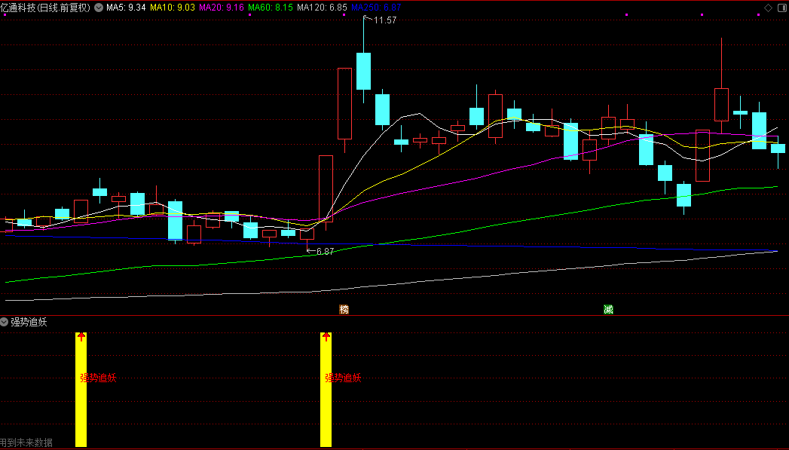Select the MA5: 9.34 indicator label
Image resolution: width=789 pixels, height=450 pixels.
coord(126,8)
